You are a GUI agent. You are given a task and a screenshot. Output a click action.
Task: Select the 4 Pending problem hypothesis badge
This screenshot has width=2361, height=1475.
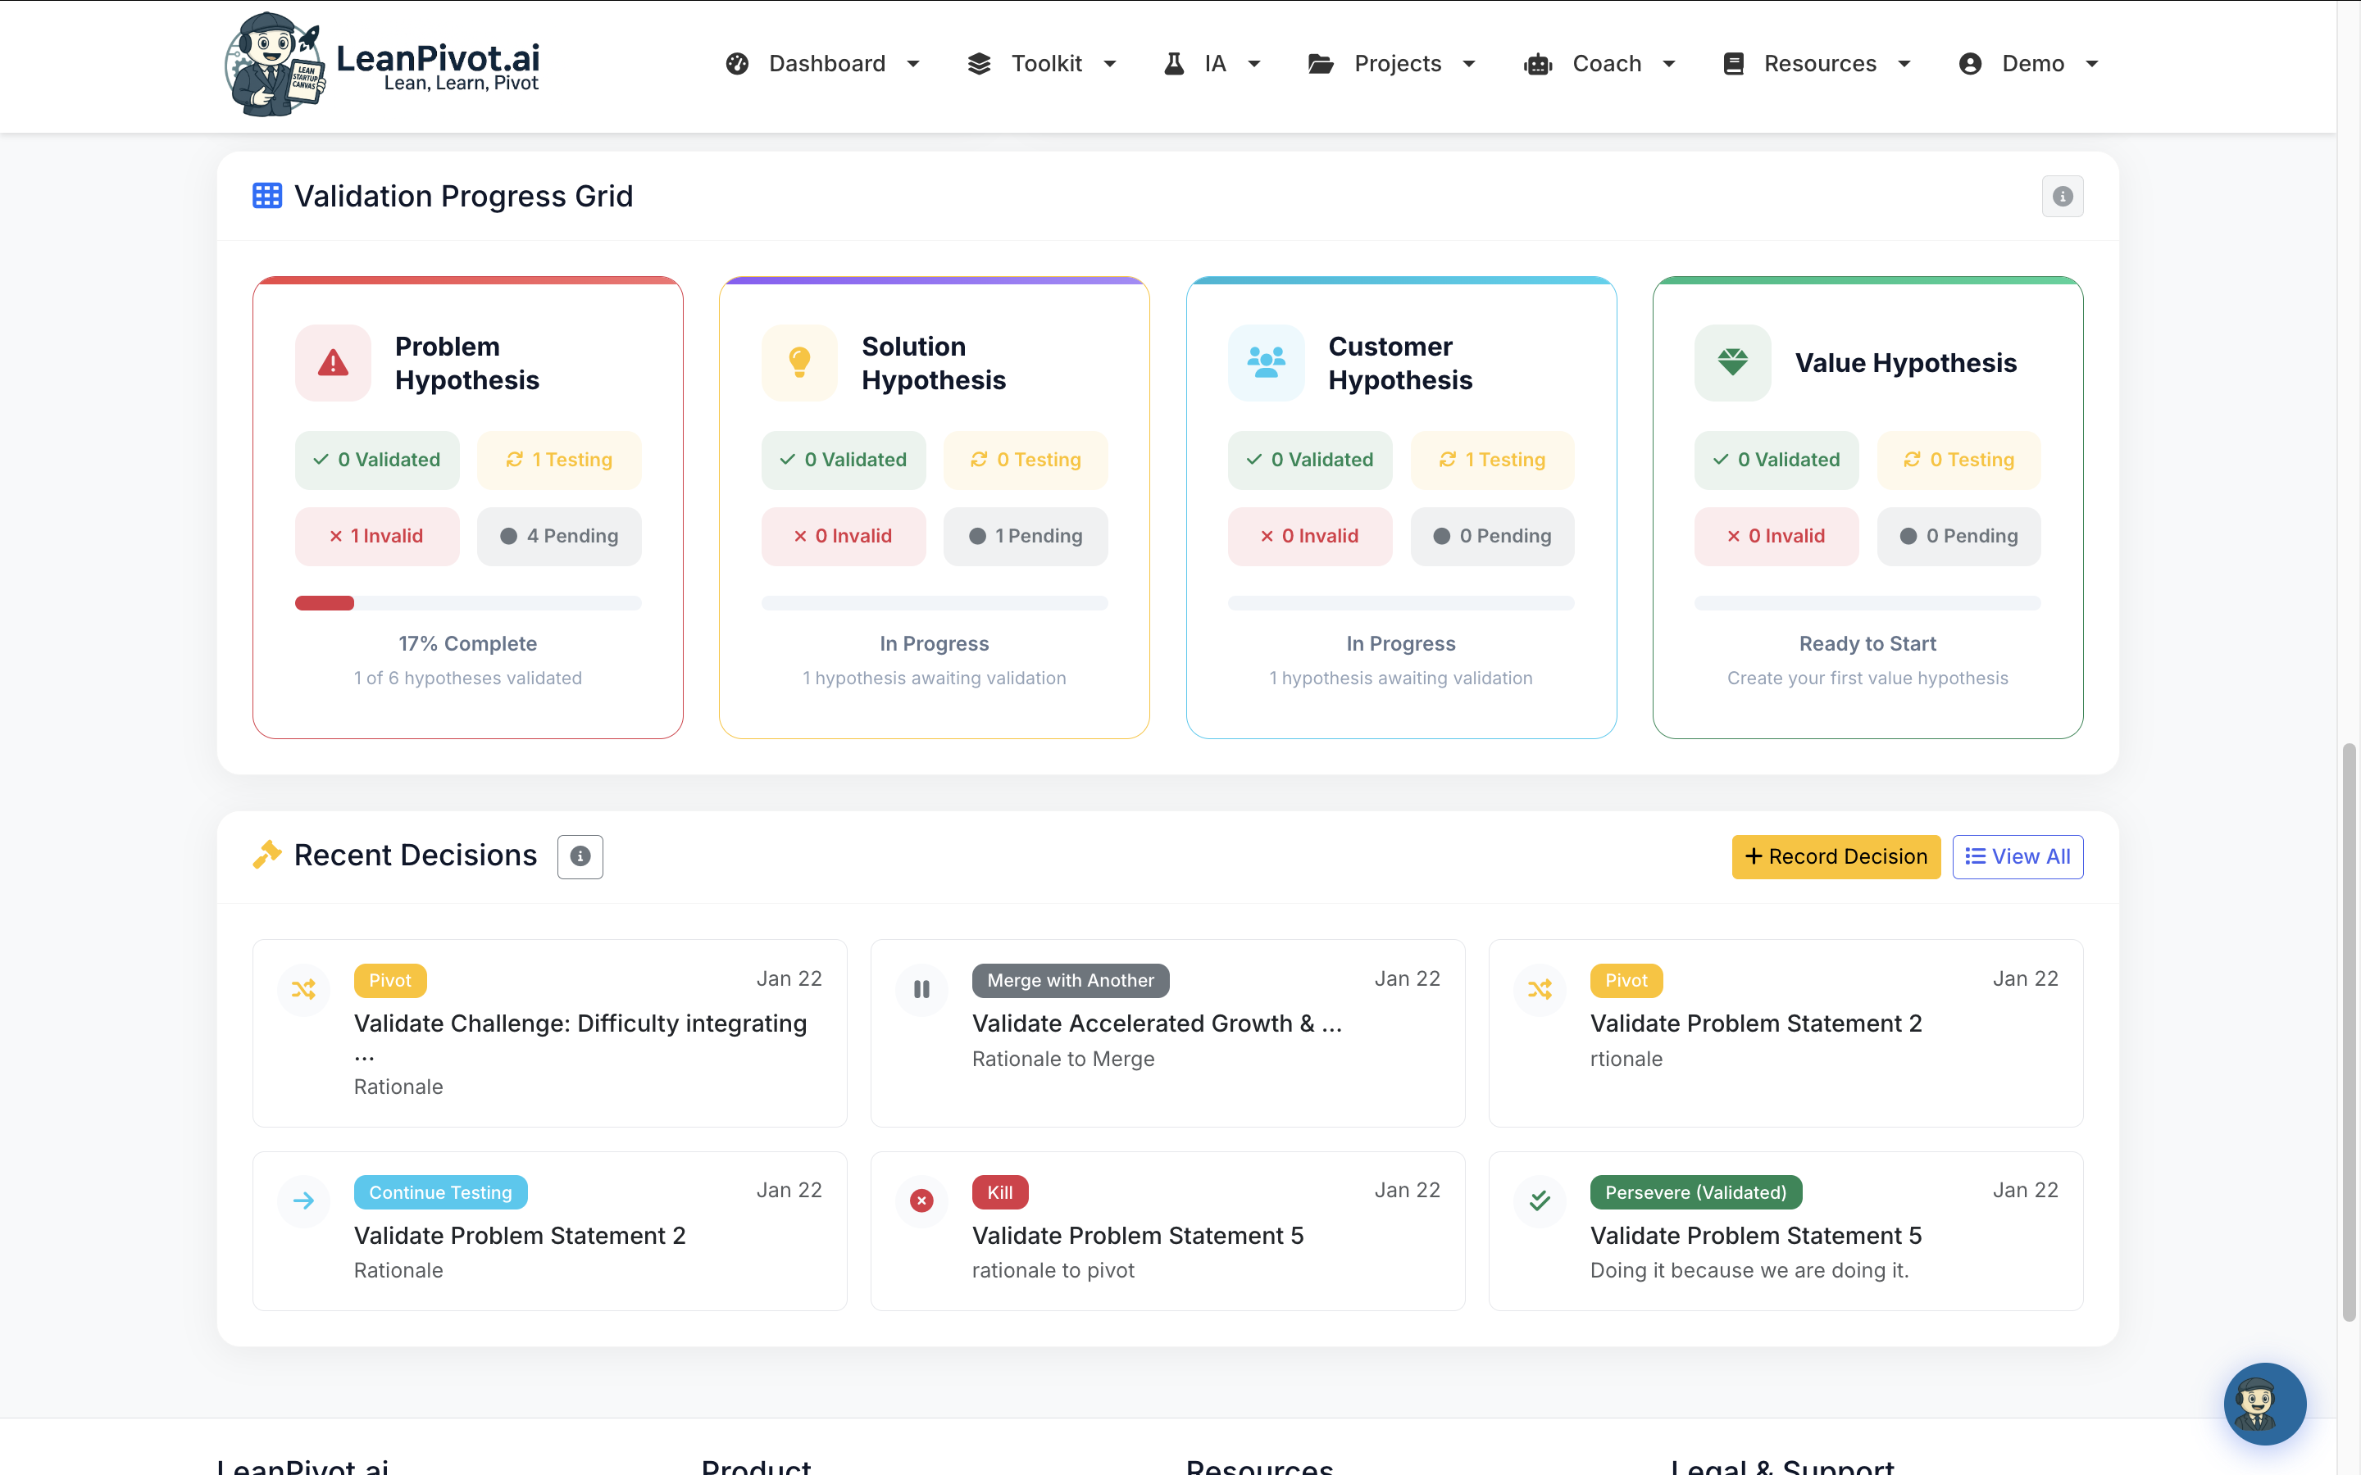click(x=559, y=536)
